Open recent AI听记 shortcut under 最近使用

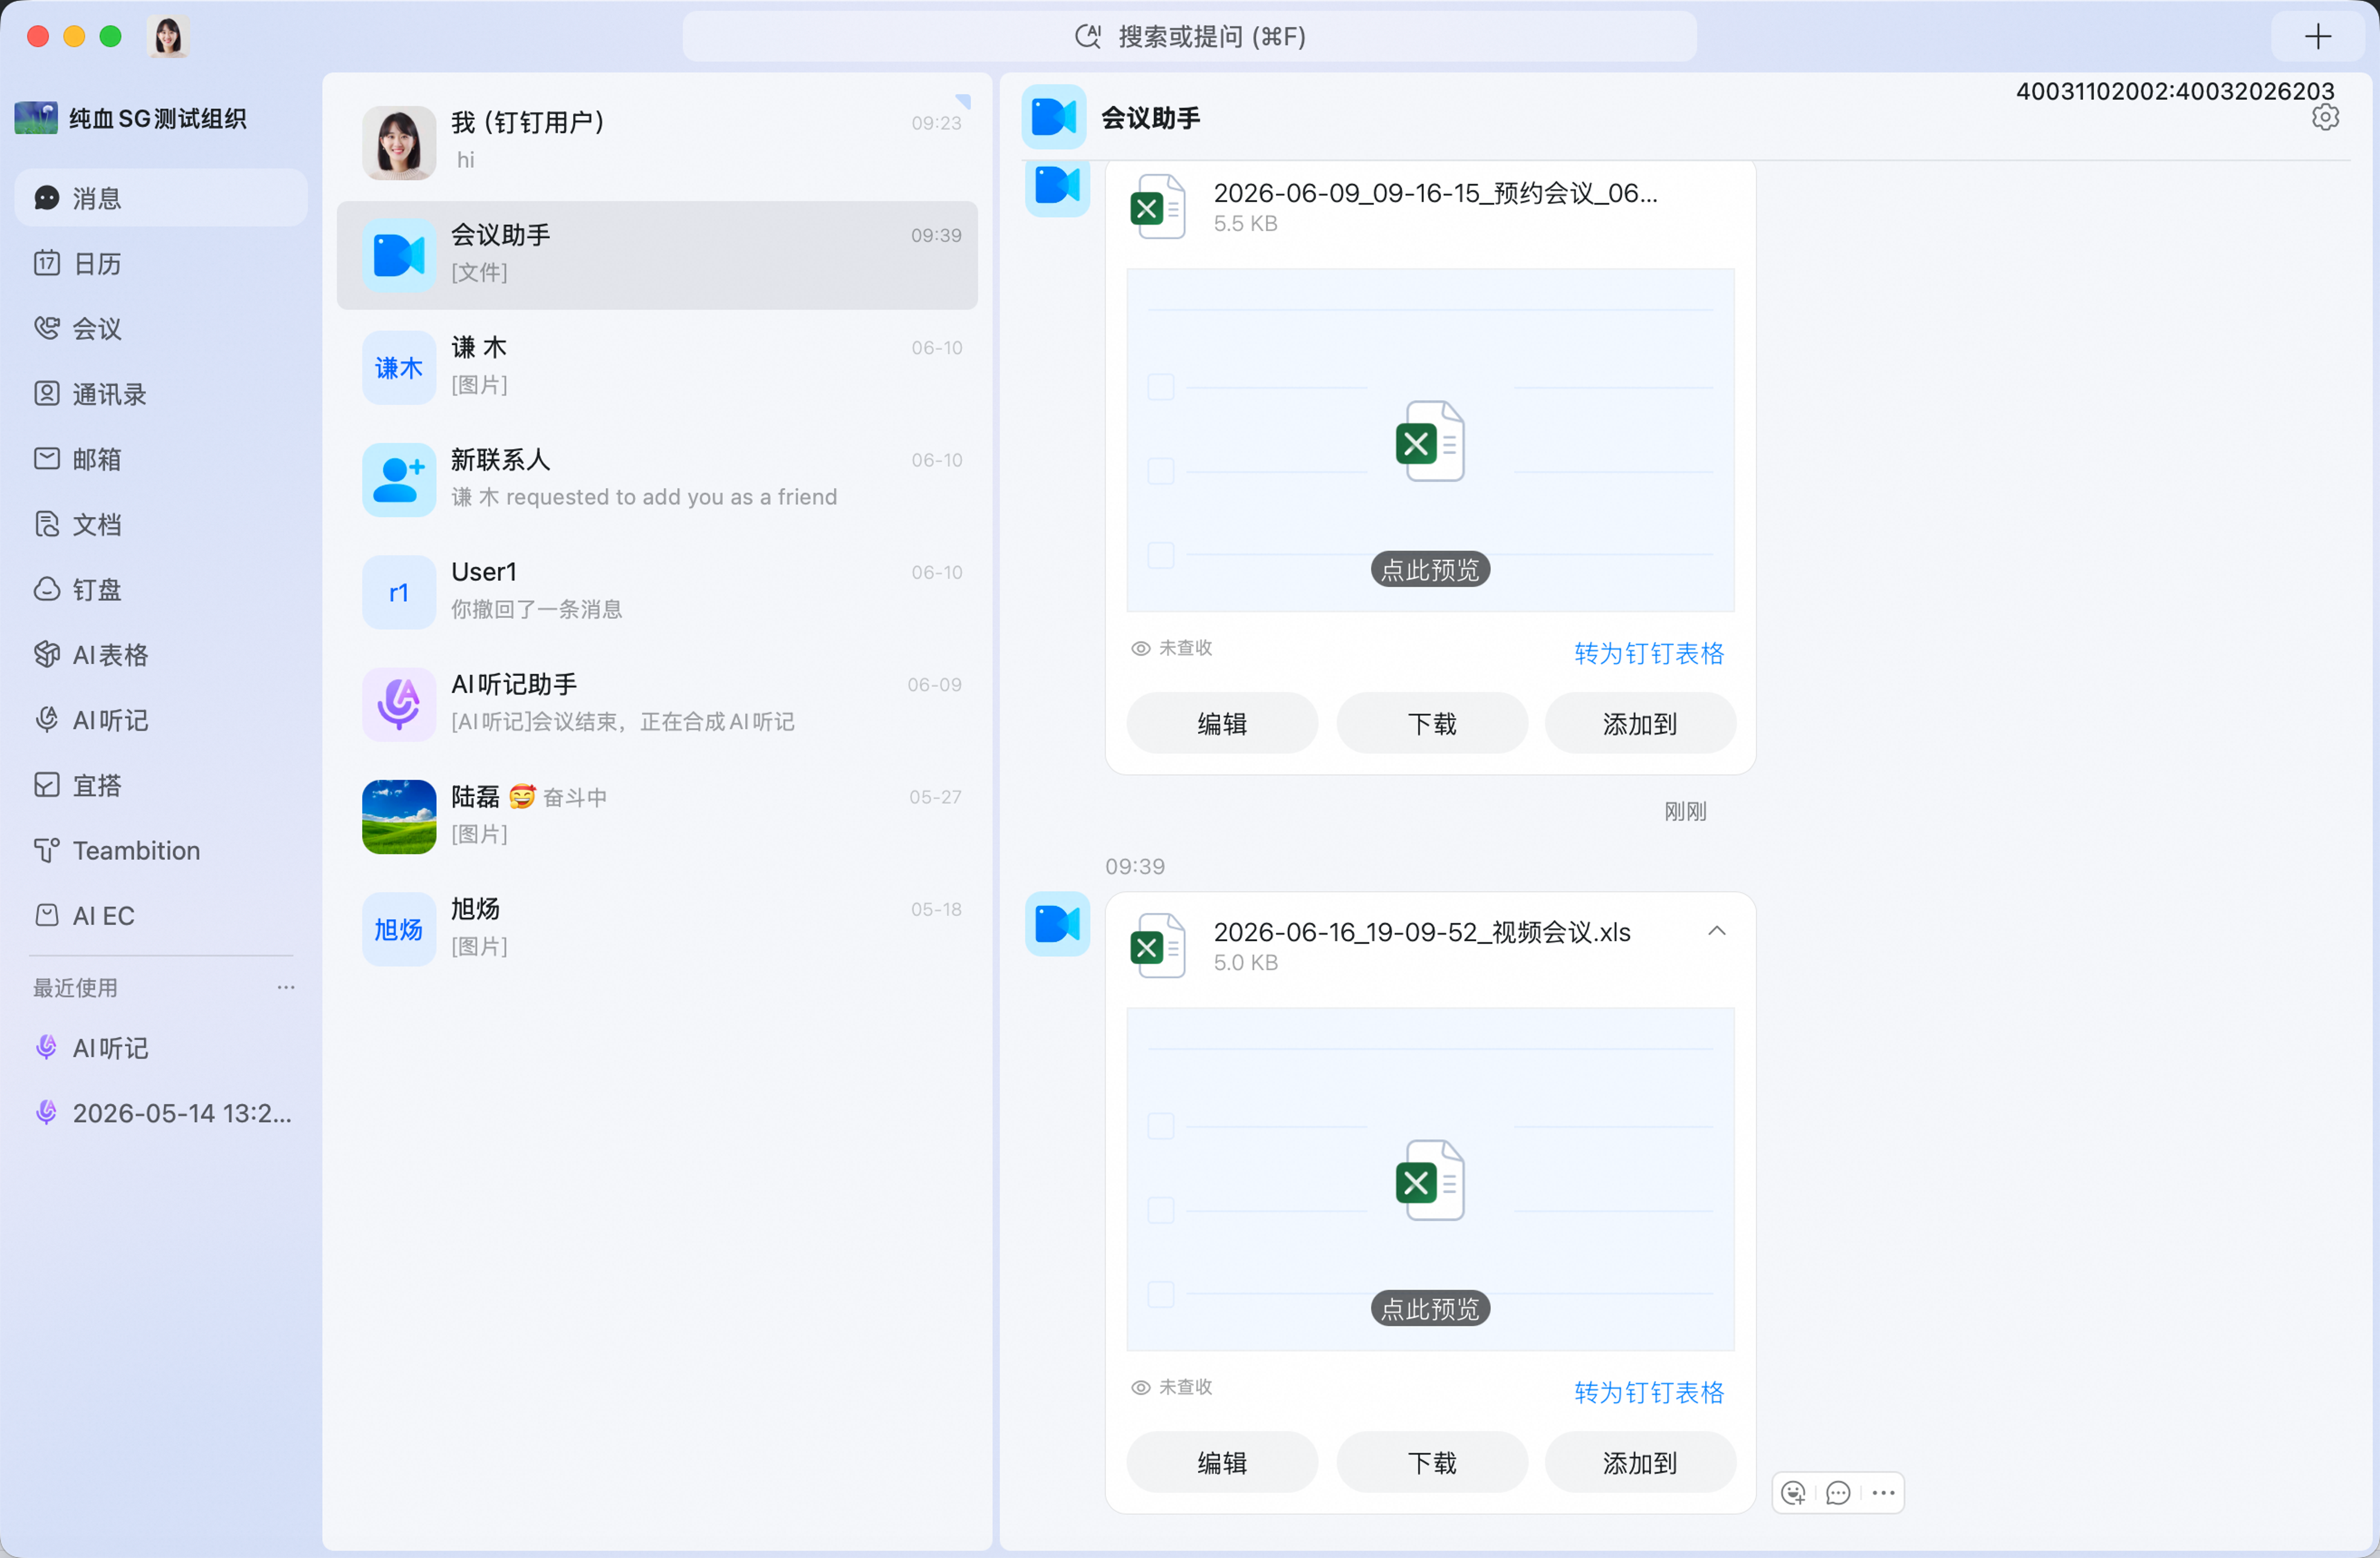click(161, 1047)
